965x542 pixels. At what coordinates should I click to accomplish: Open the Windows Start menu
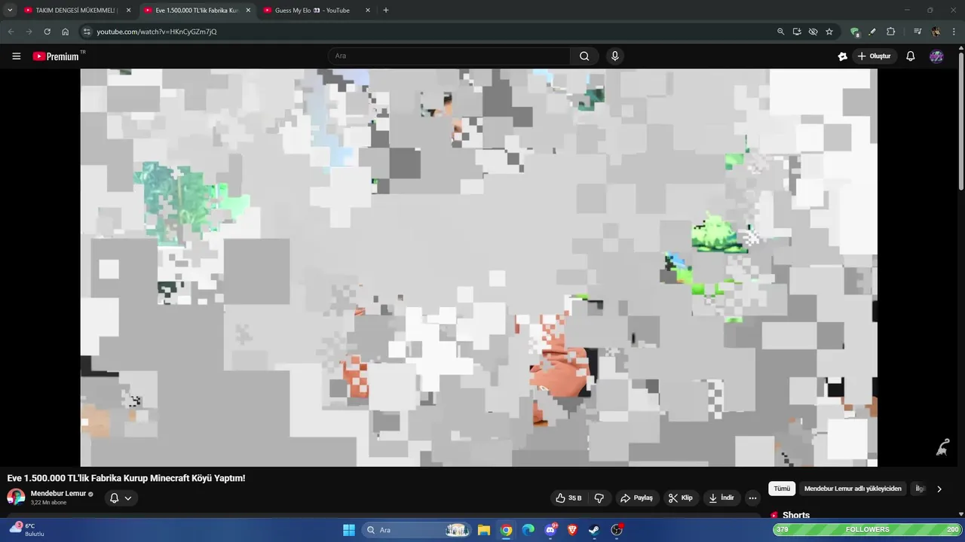coord(349,530)
